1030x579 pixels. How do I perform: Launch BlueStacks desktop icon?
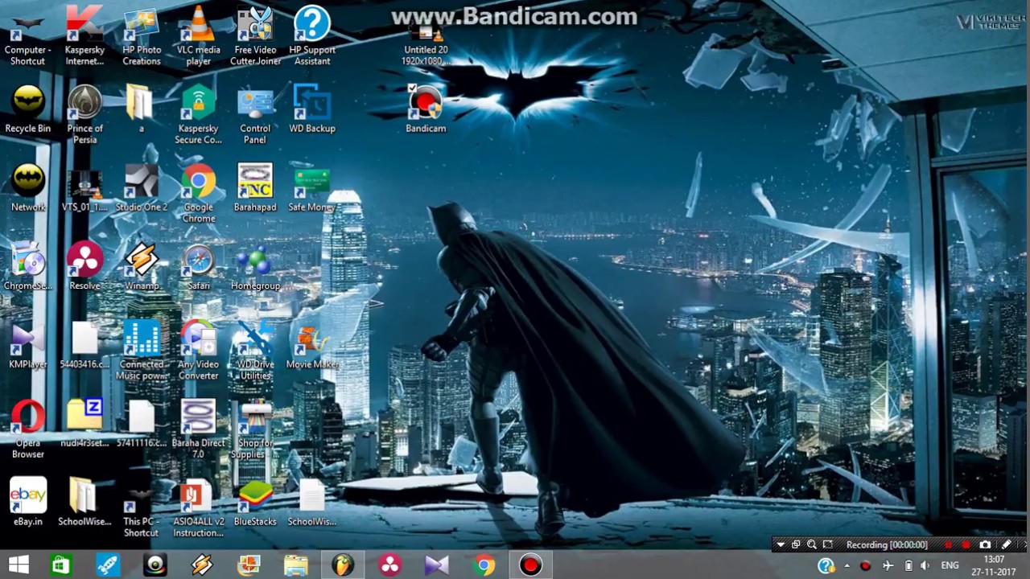click(255, 502)
